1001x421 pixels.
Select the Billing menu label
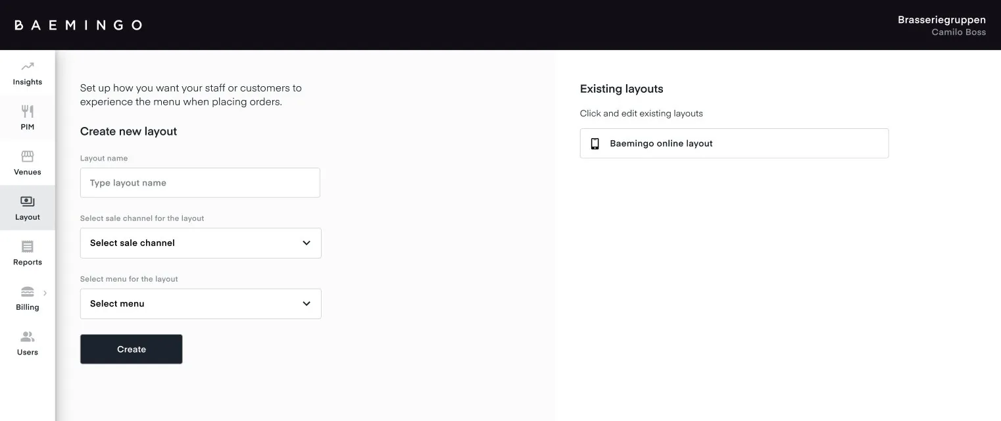(28, 307)
